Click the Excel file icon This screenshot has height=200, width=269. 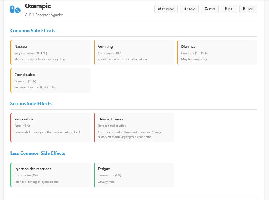tap(244, 9)
